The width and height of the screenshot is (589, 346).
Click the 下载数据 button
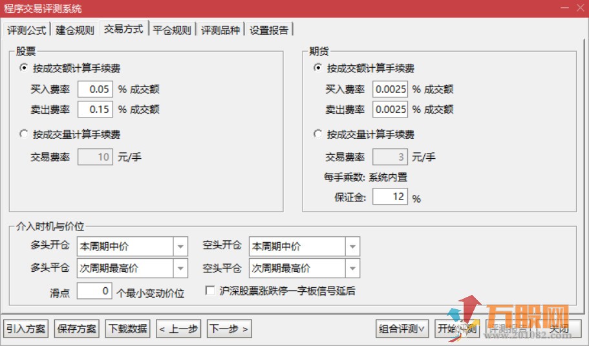click(x=128, y=329)
